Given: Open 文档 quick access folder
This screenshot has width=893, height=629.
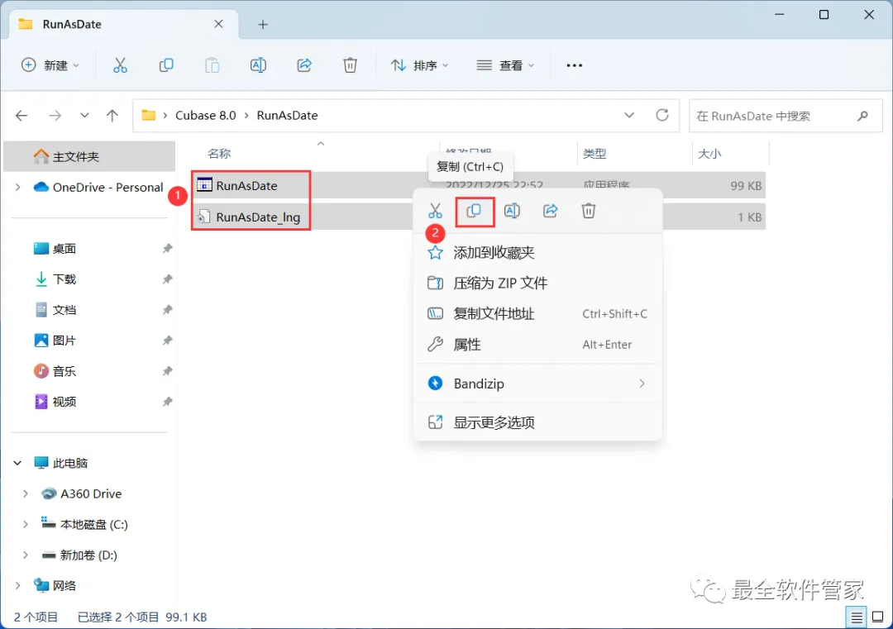Looking at the screenshot, I should click(x=64, y=310).
